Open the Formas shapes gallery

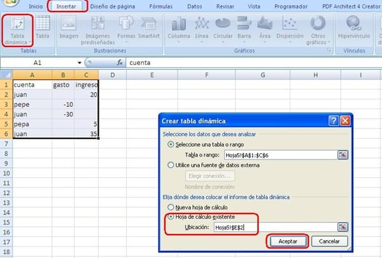[126, 29]
